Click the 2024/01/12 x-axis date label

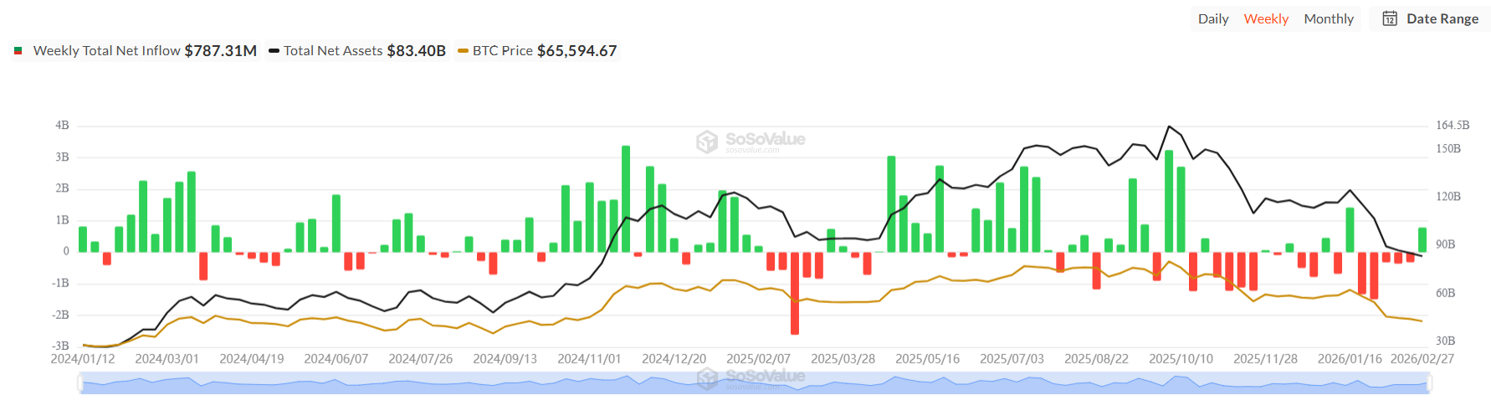(x=83, y=359)
